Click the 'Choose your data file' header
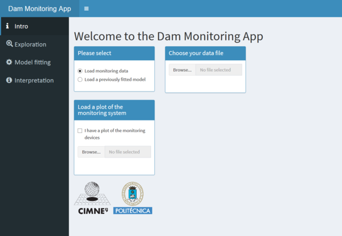Image resolution: width=342 pixels, height=236 pixels. (x=205, y=53)
